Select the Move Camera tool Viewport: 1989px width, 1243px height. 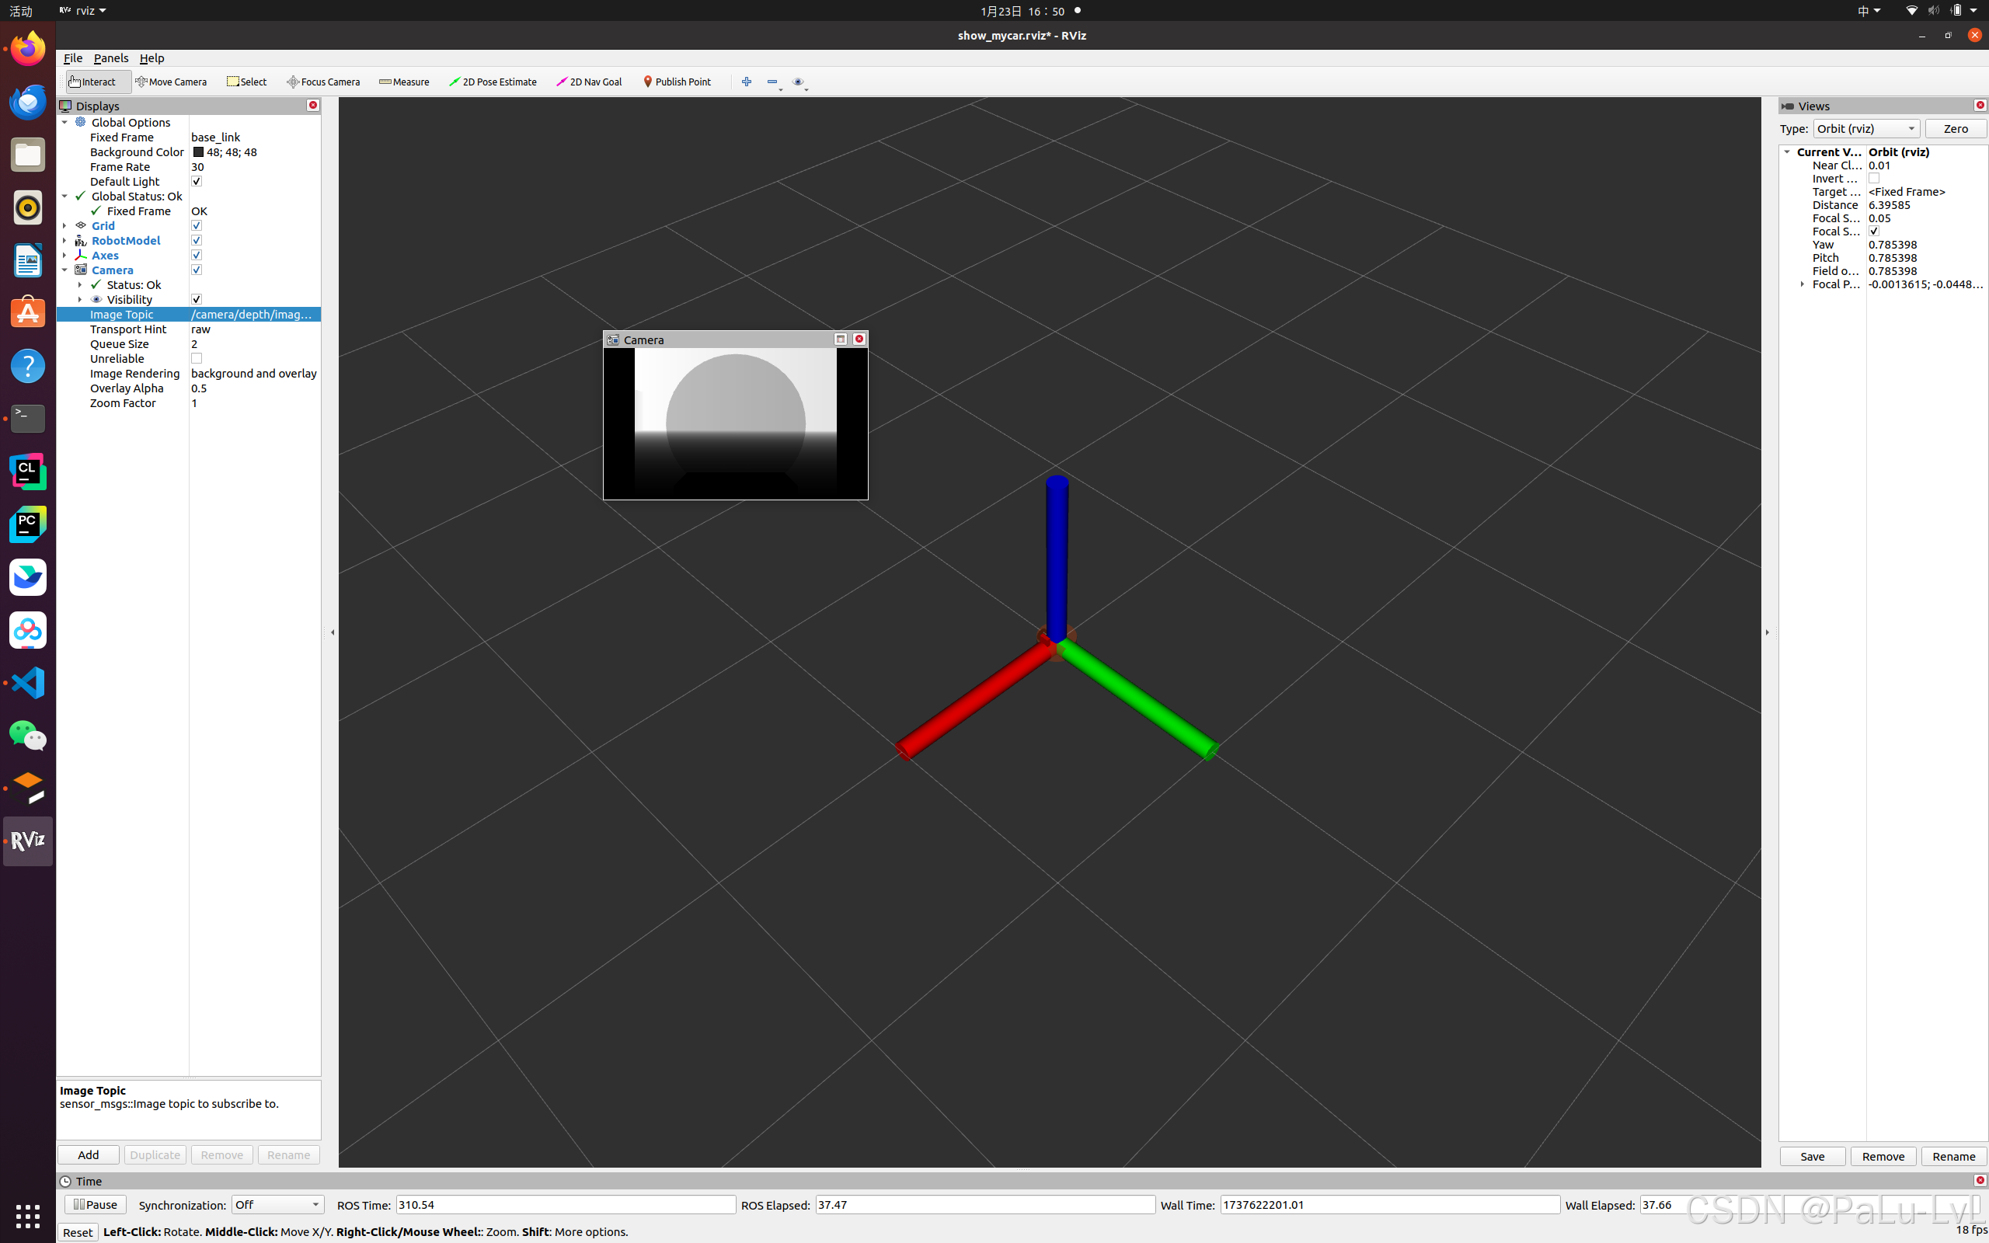coord(171,82)
